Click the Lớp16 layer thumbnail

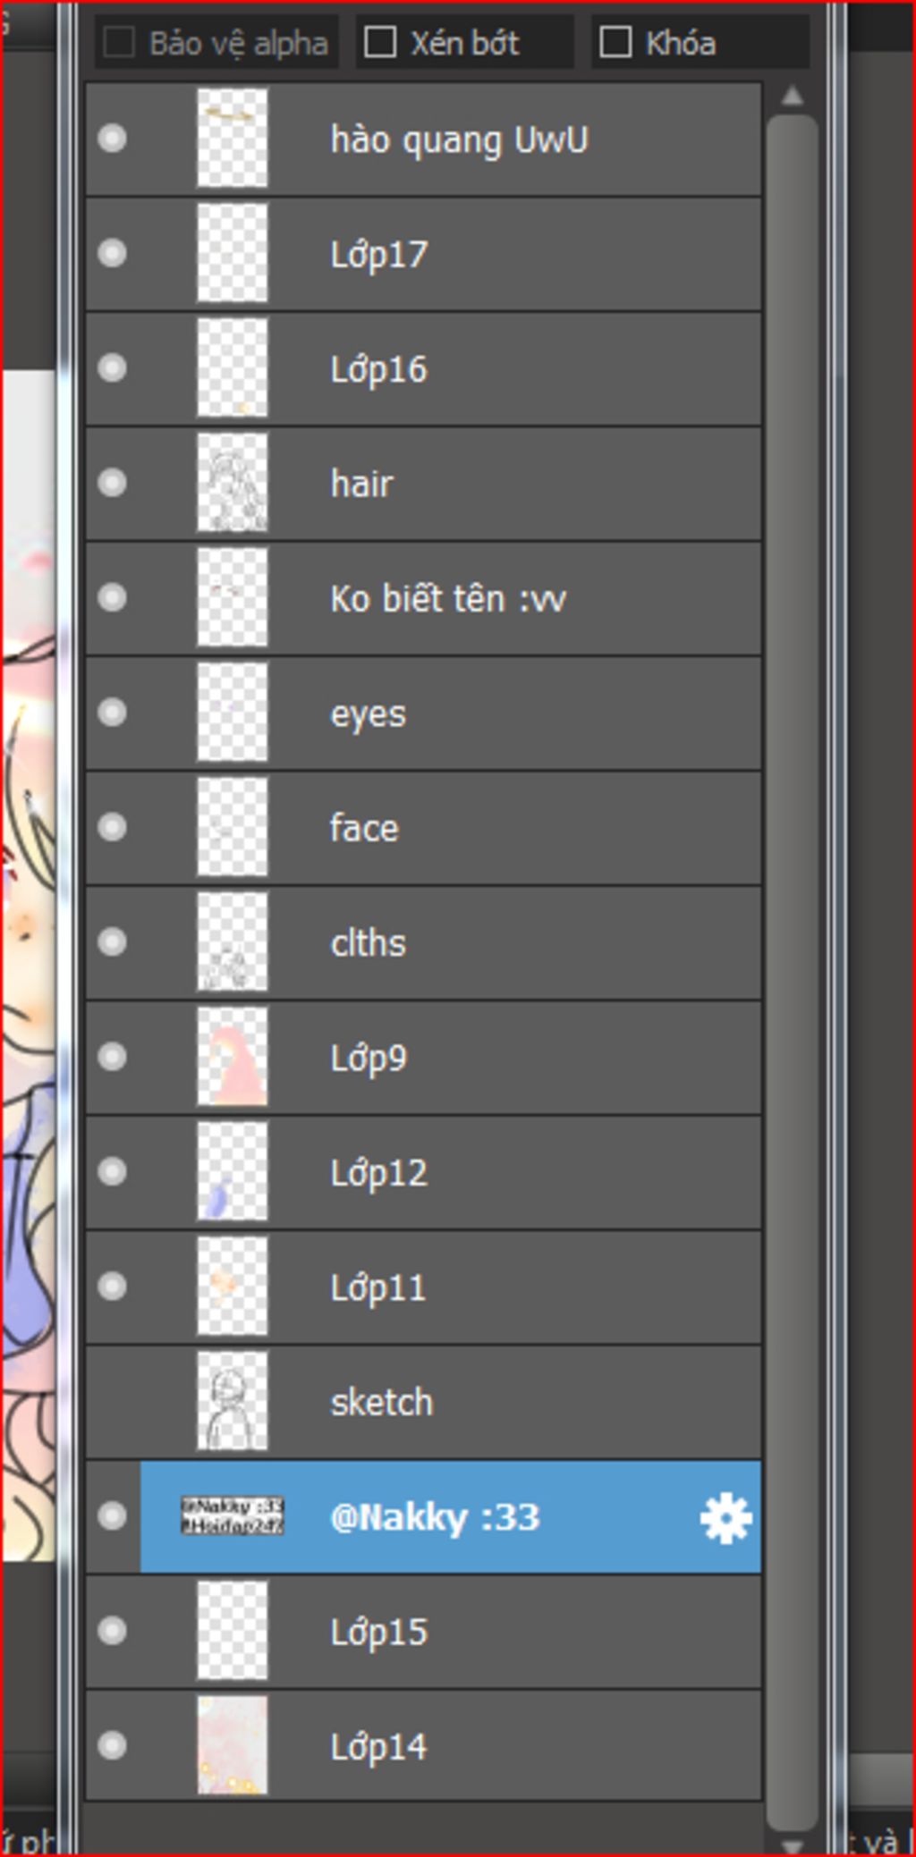point(232,368)
